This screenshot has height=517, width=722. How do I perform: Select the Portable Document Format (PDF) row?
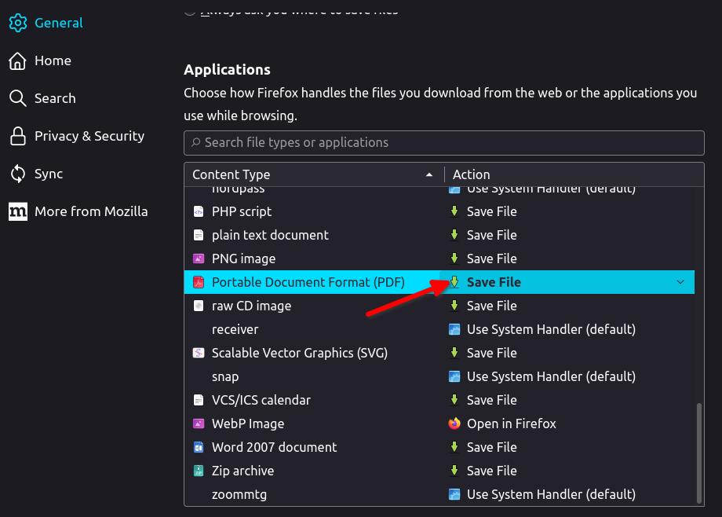439,282
